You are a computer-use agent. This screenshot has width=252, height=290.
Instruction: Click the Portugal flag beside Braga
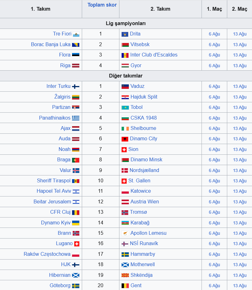pos(76,160)
